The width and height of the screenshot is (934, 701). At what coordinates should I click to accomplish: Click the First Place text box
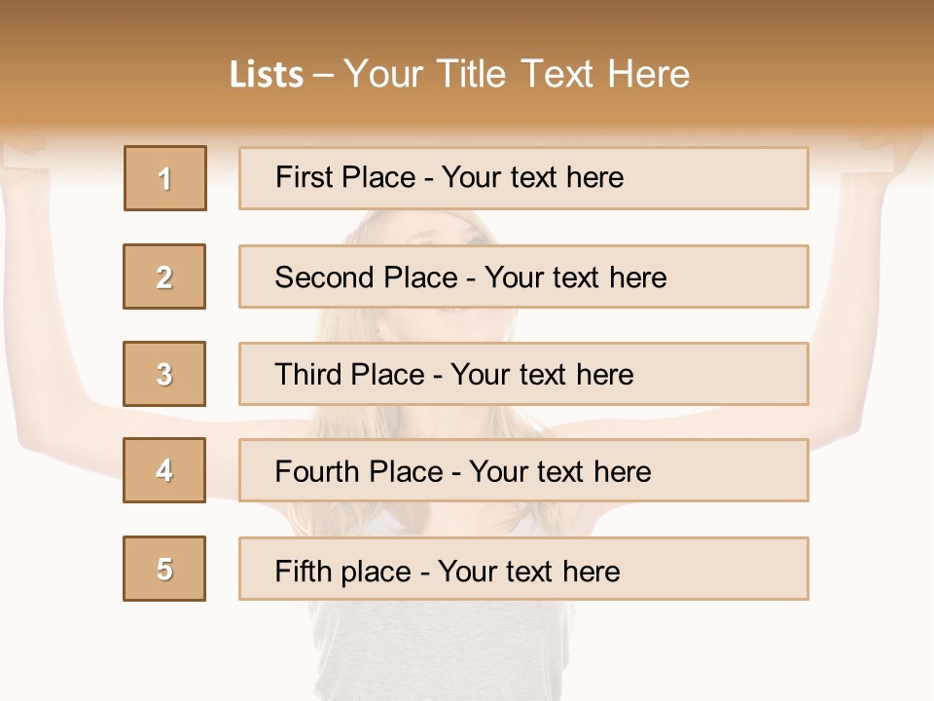(x=523, y=178)
